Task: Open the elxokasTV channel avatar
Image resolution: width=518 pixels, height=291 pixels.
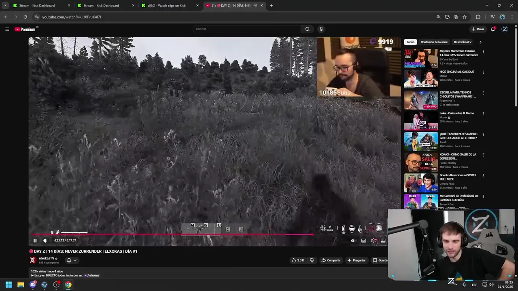Action: click(33, 260)
